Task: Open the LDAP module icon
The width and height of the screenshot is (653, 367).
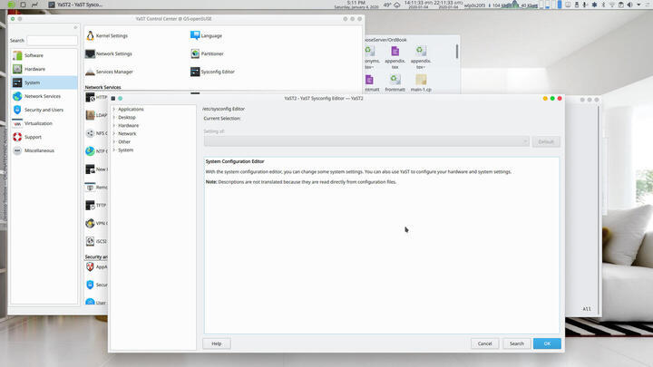Action: (x=90, y=115)
